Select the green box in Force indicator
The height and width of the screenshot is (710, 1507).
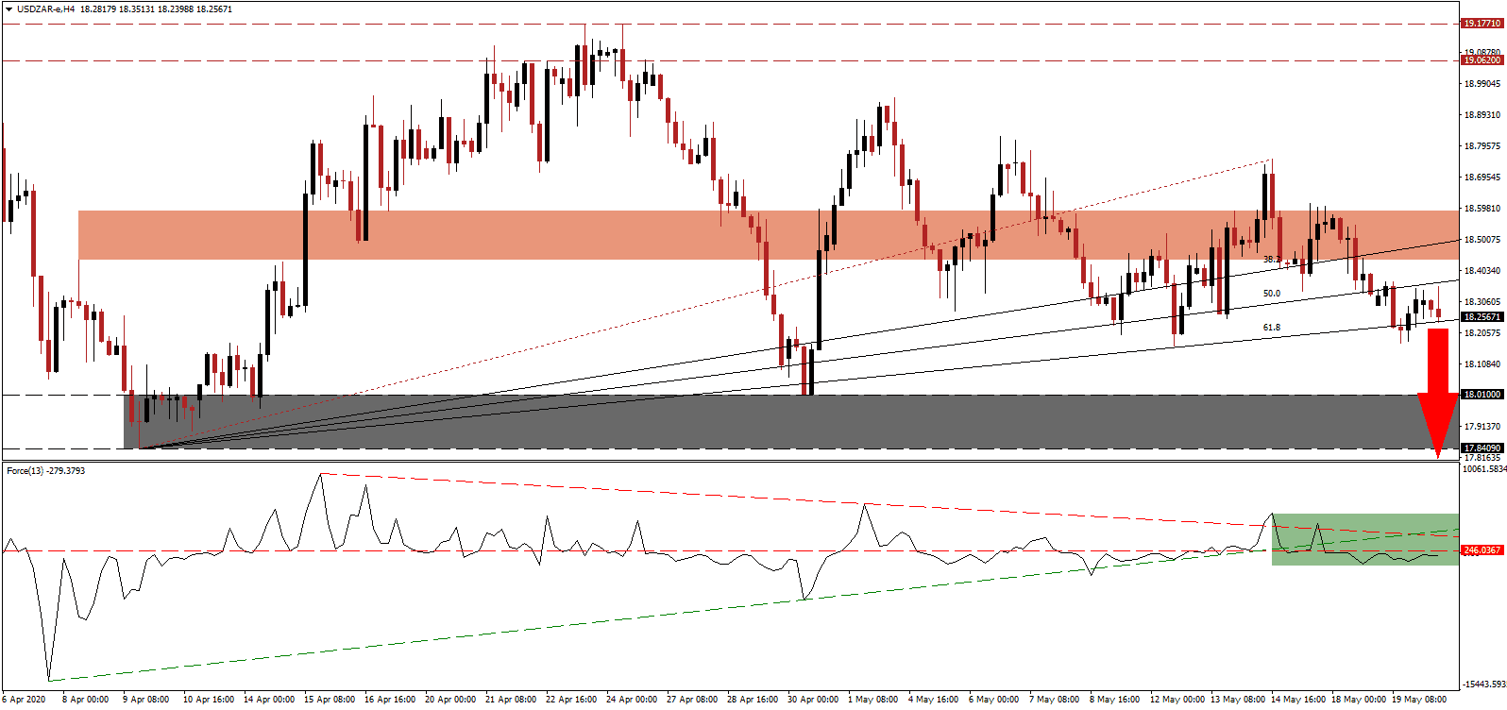(x=1364, y=539)
